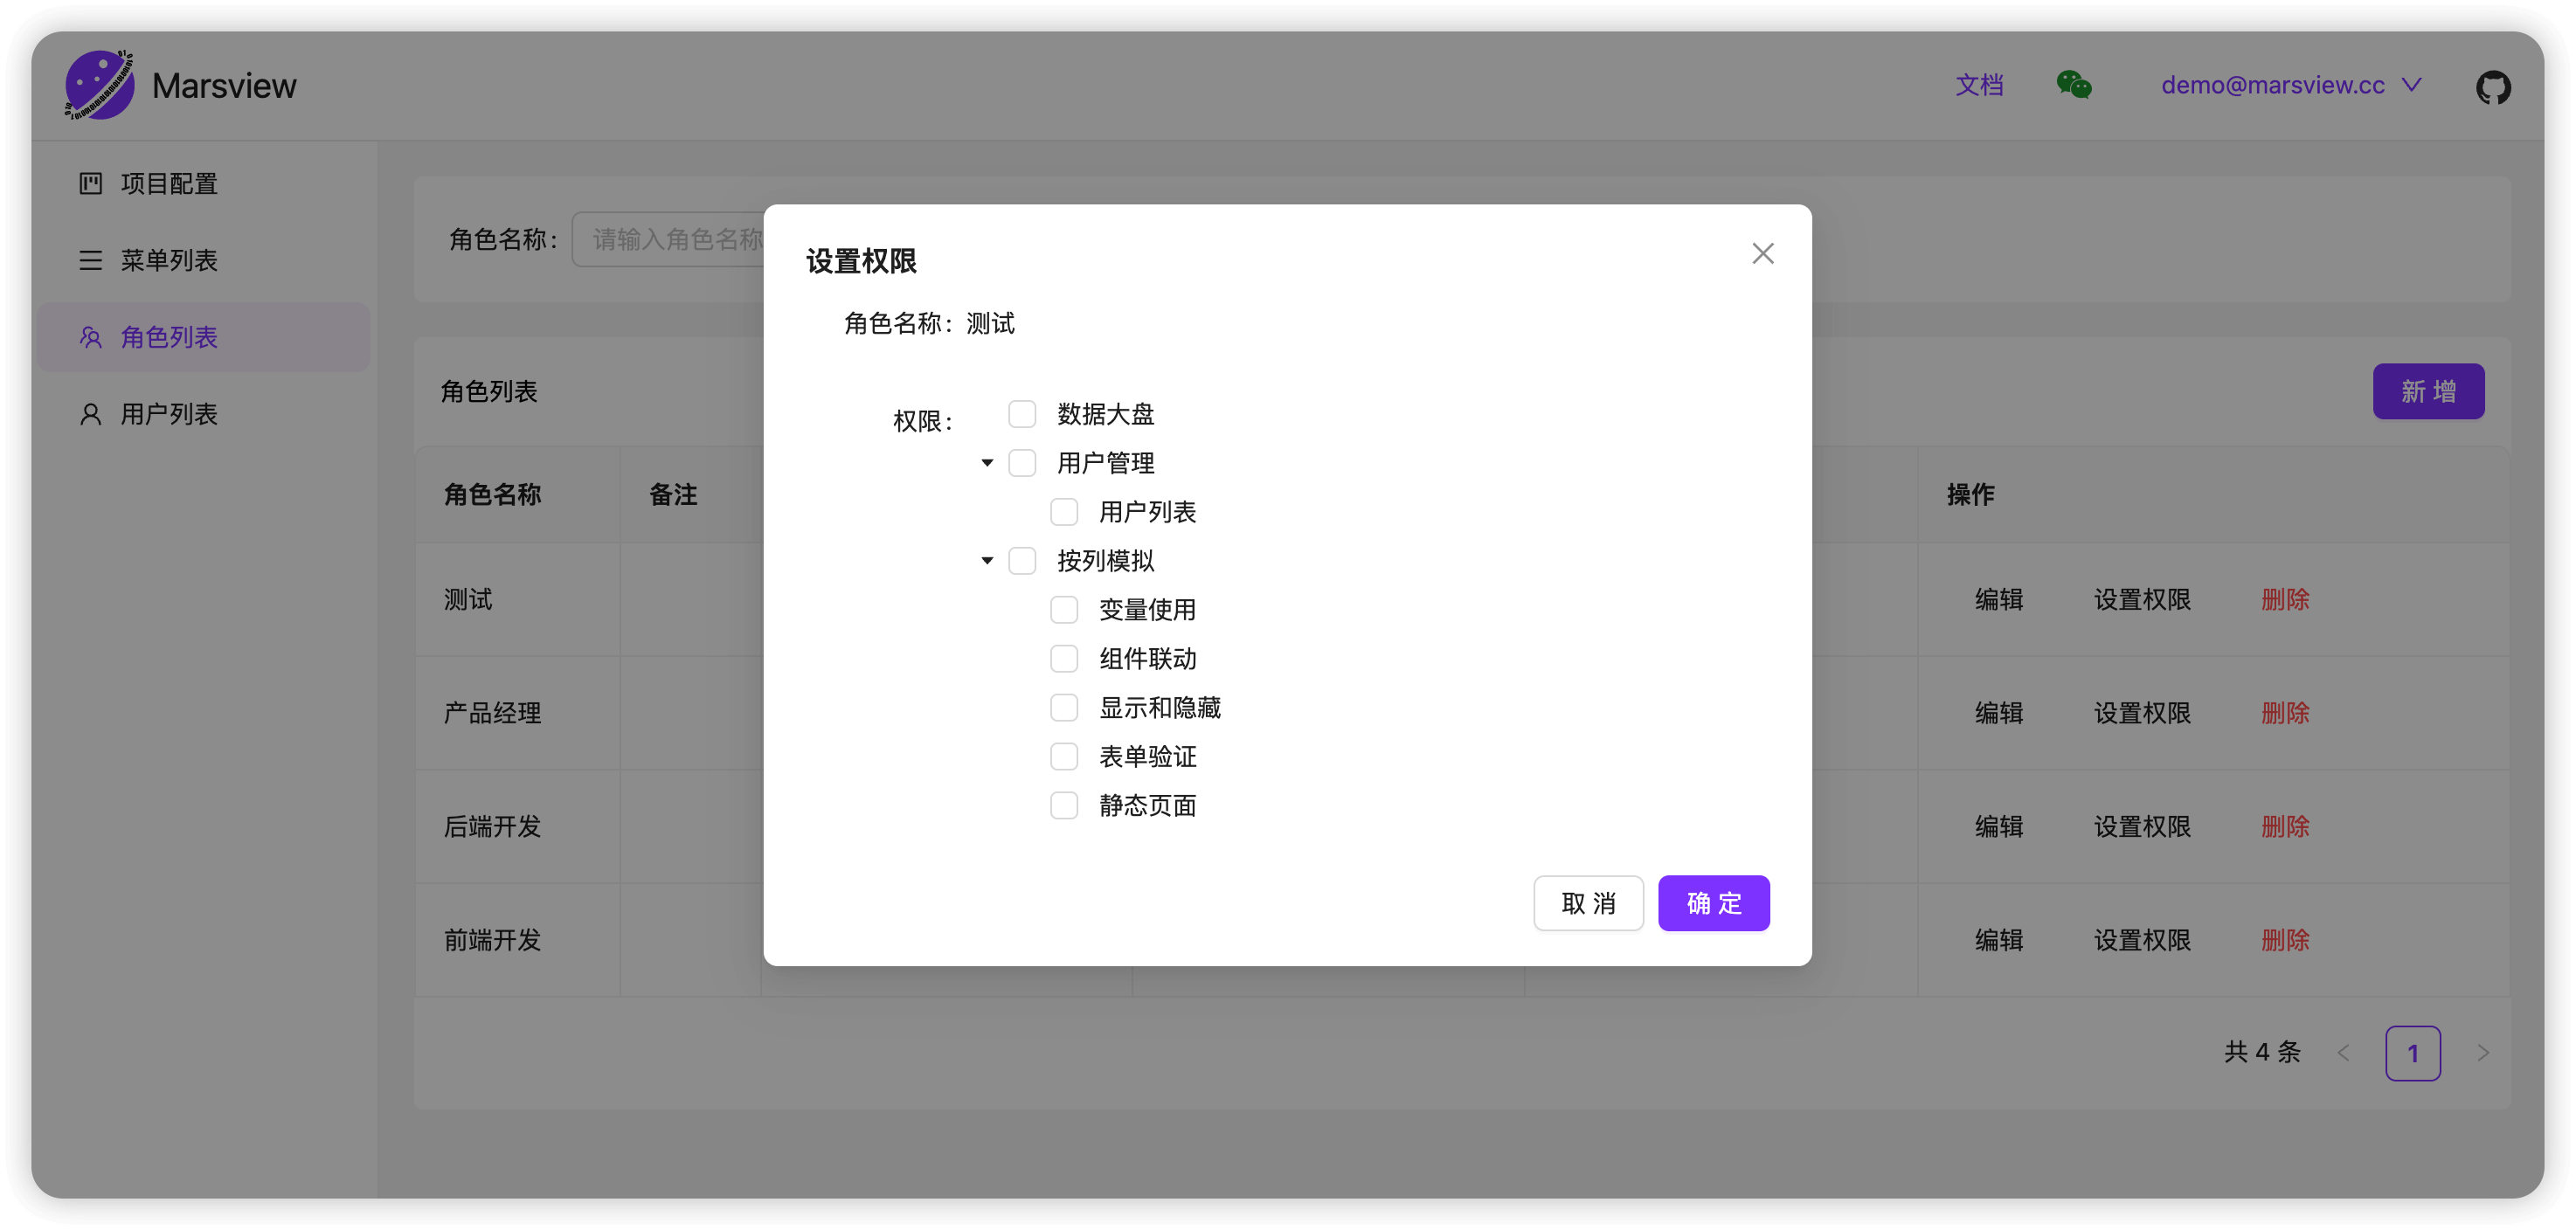
Task: Open the WeChat icon in the header
Action: point(2074,85)
